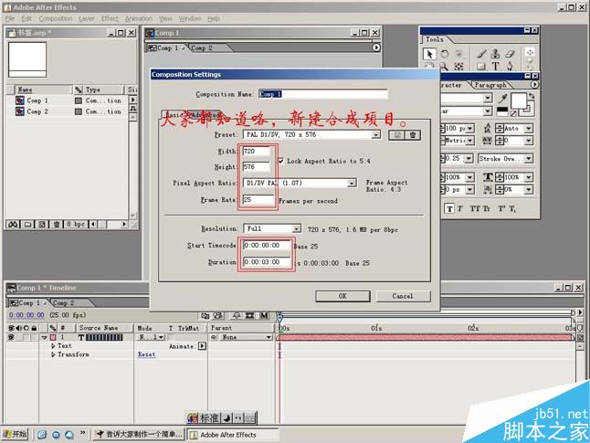The width and height of the screenshot is (590, 443).
Task: Toggle the Frame Blending button in Timeline
Action: 249,315
